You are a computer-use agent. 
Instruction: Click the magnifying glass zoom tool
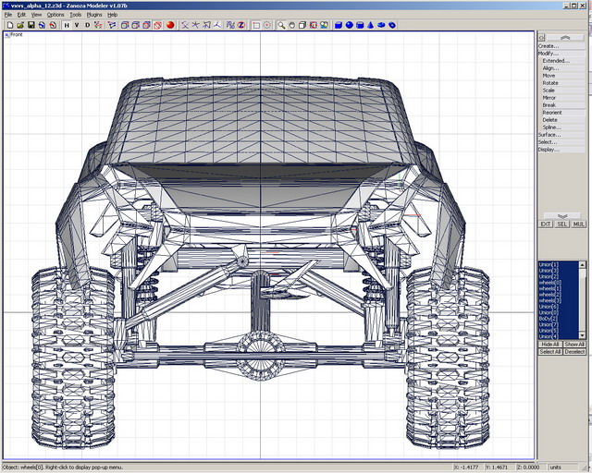(281, 25)
